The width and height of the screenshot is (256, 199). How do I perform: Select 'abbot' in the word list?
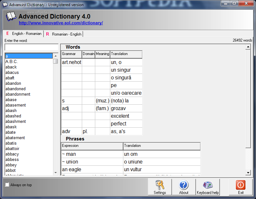pos(29,171)
